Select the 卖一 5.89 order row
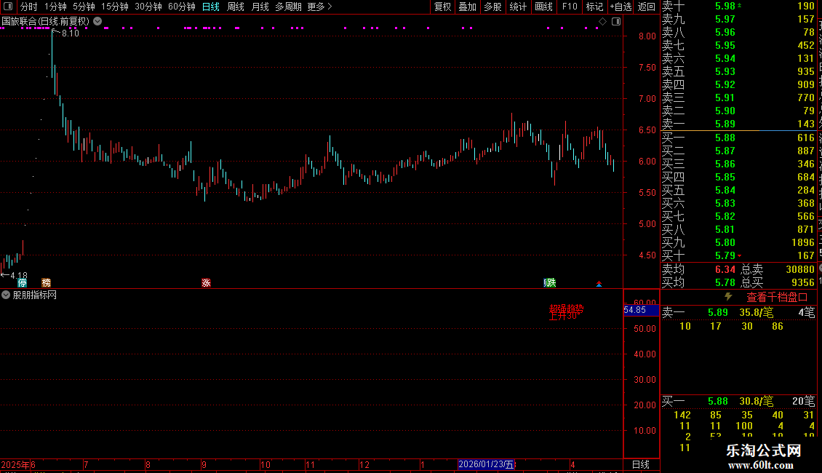Viewport: 822px width, 473px height. click(738, 124)
